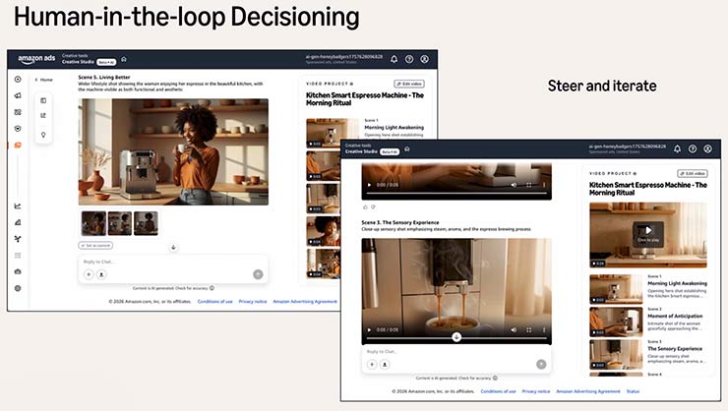Toggle thumbs up under the upper video
Viewport: 728px width, 411px height.
[365, 206]
